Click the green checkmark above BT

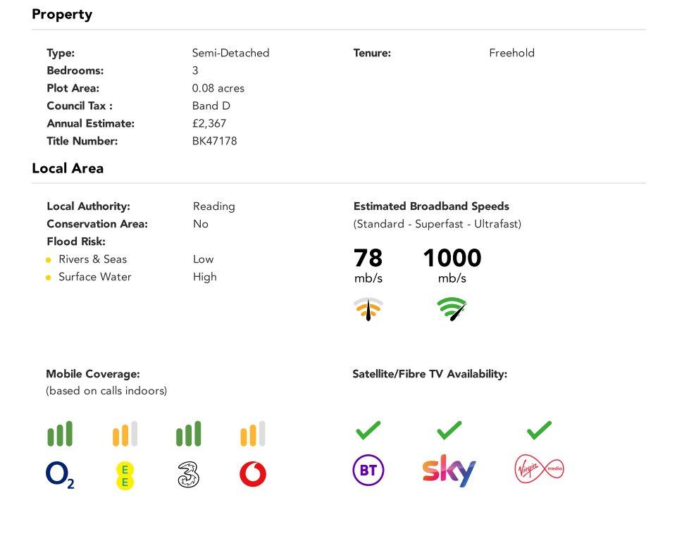coord(368,430)
